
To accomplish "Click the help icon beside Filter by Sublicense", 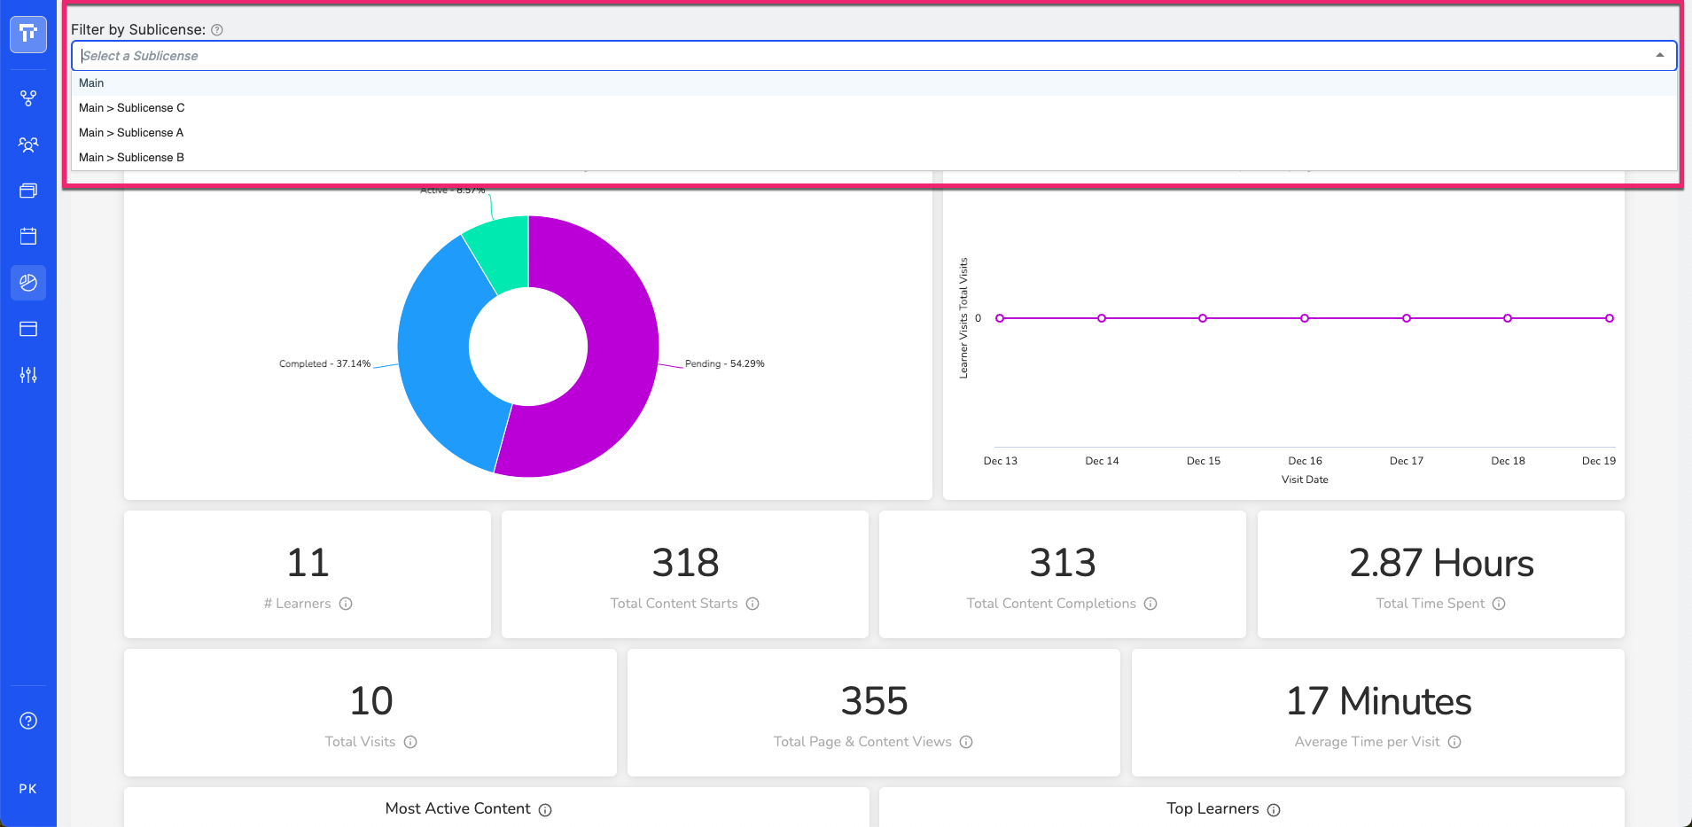I will point(217,30).
